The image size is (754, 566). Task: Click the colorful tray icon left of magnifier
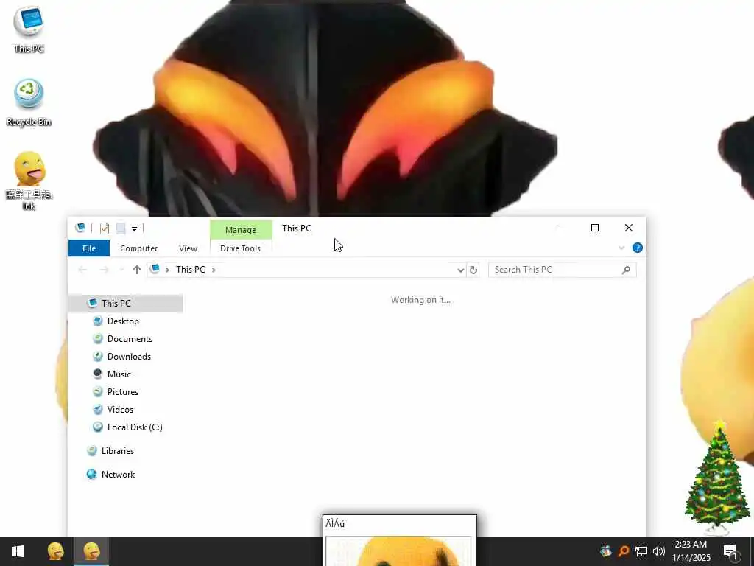606,551
